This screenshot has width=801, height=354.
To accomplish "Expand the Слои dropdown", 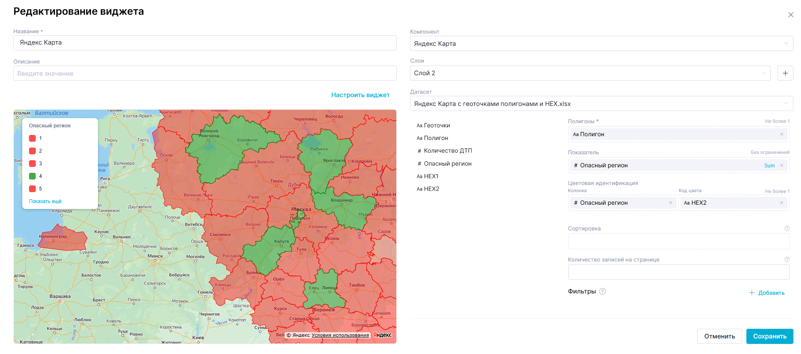I will coord(590,73).
